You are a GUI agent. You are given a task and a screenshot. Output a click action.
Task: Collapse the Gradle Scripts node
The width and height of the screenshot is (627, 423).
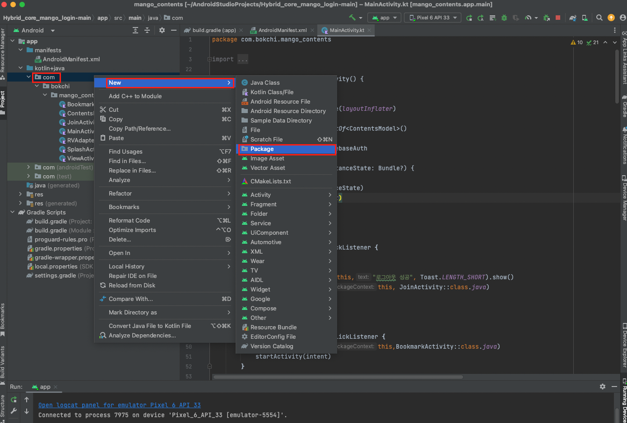[x=13, y=212]
